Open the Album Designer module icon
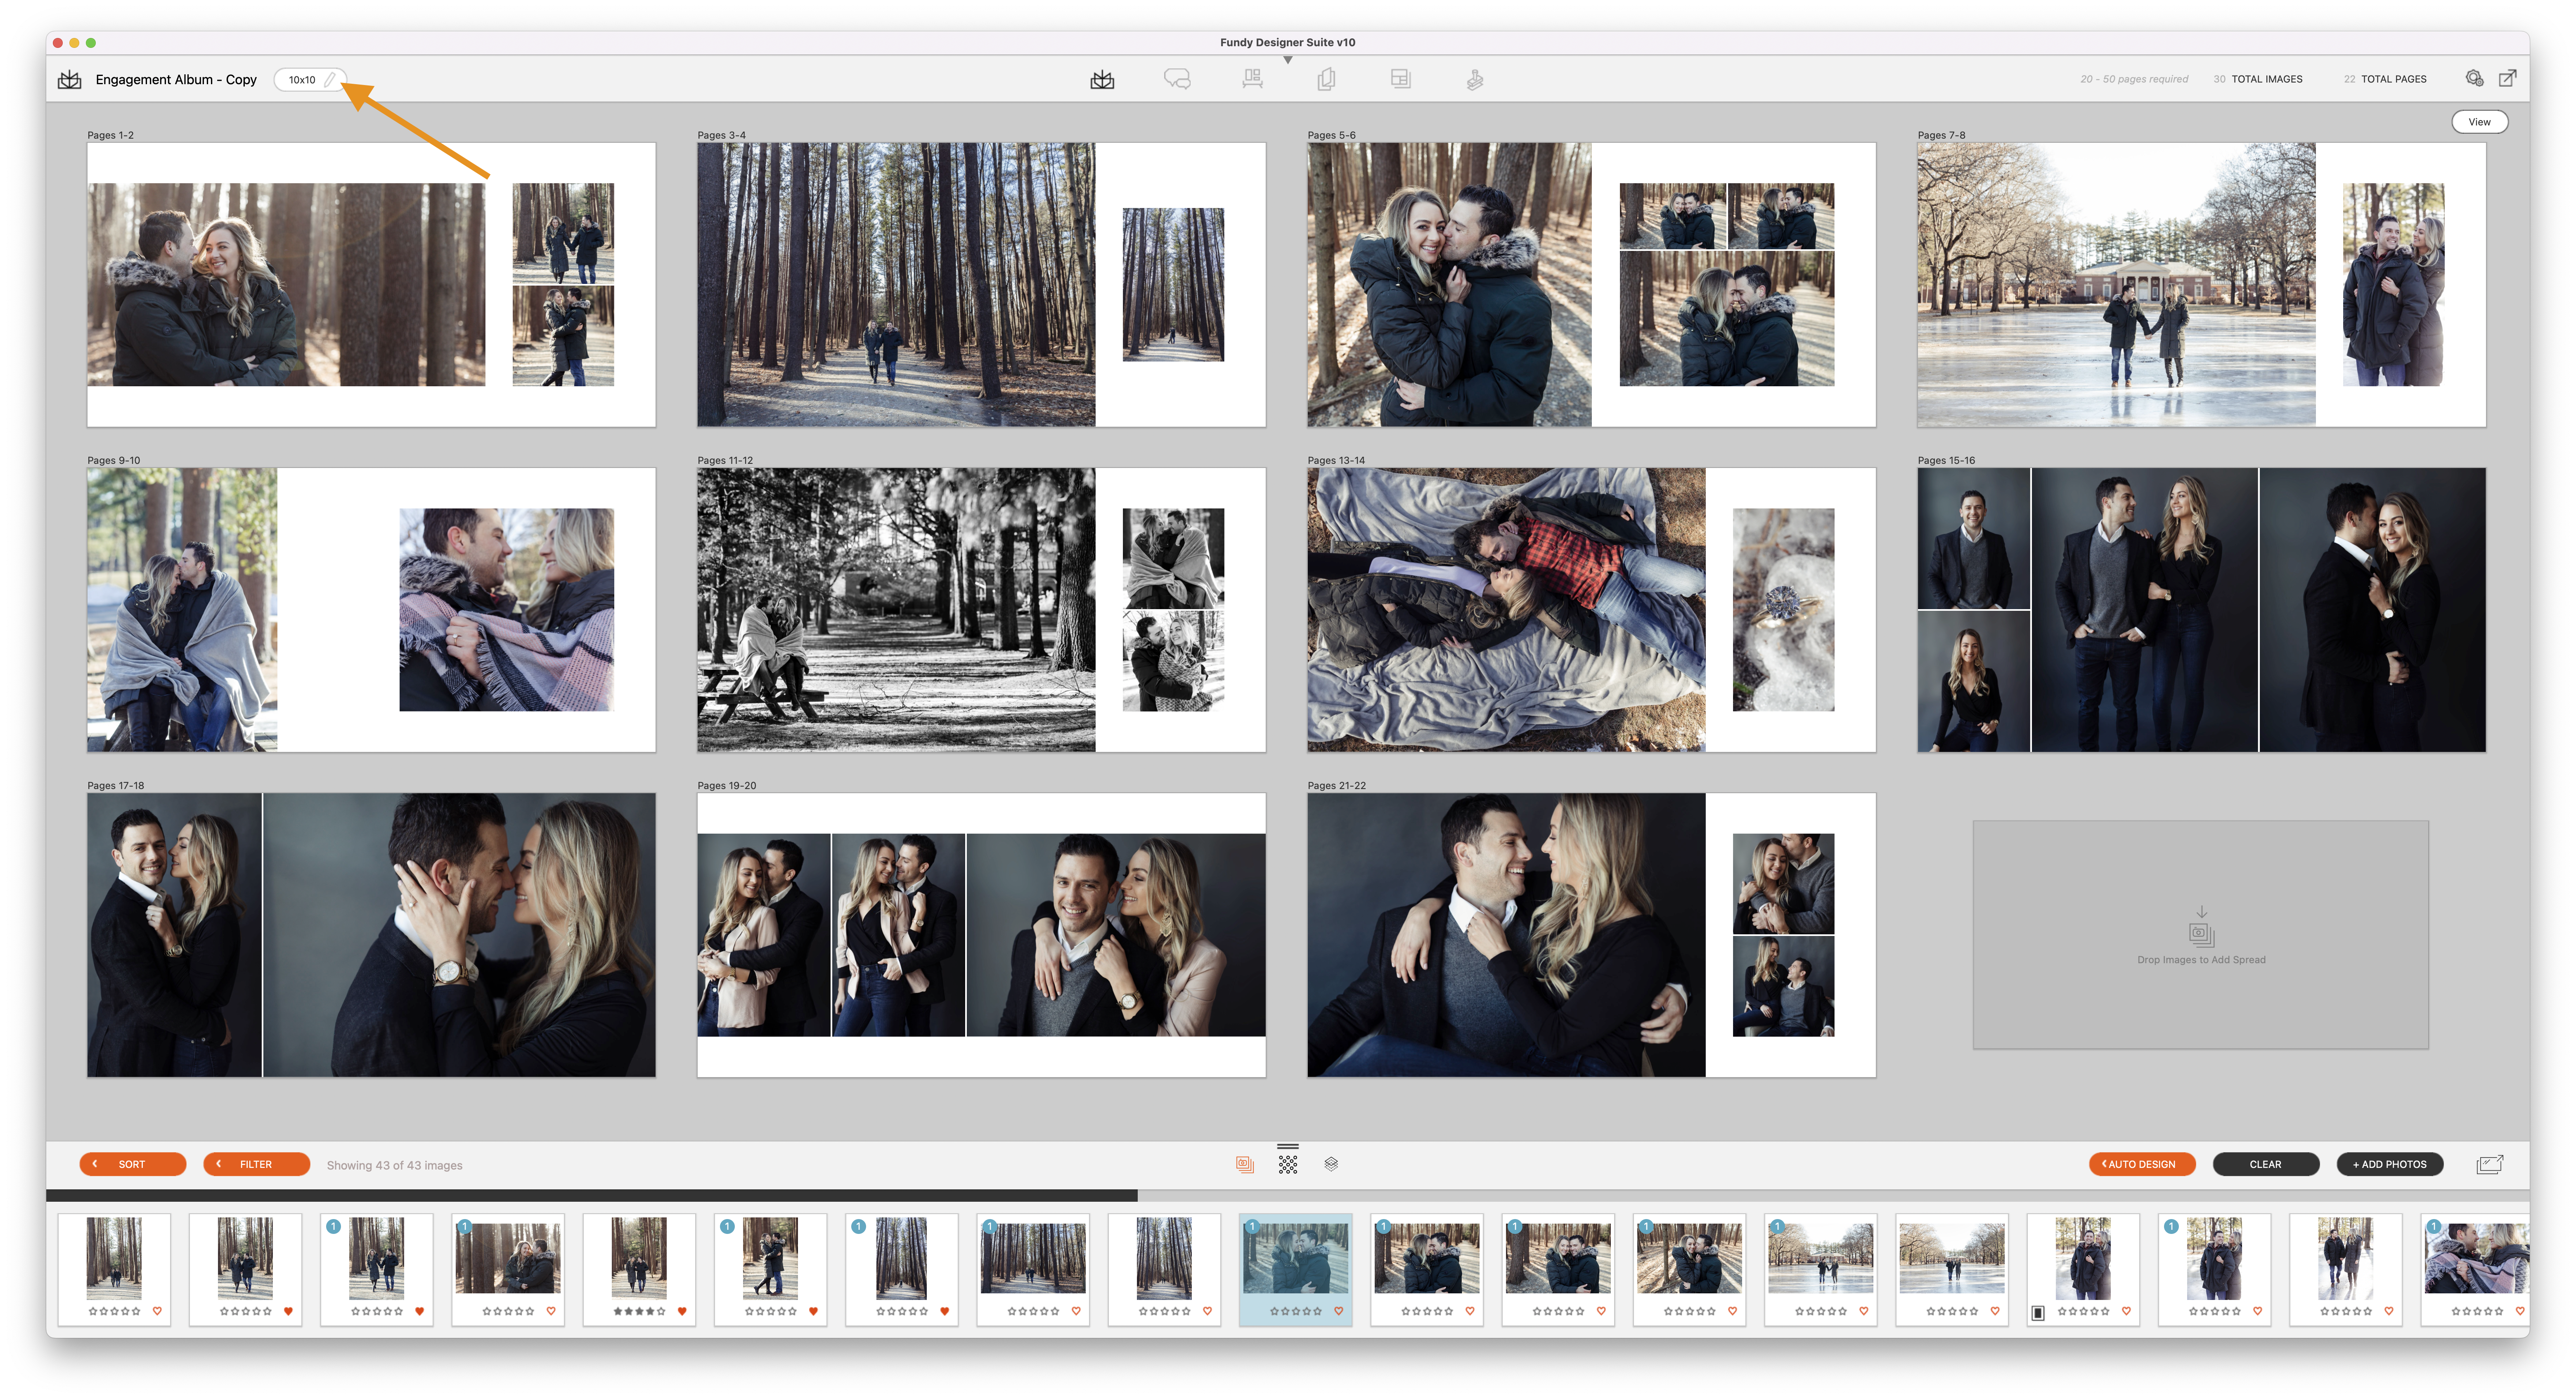This screenshot has height=1399, width=2576. point(1102,79)
